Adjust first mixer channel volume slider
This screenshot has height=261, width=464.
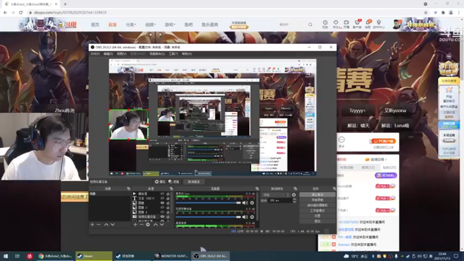208,202
